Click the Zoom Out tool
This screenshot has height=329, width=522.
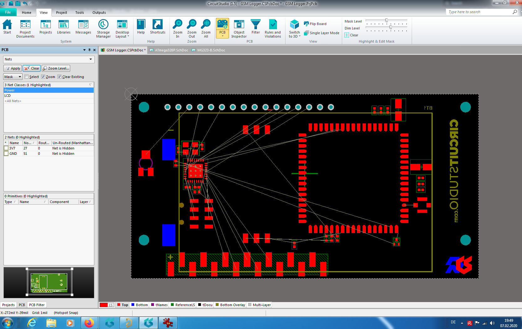(192, 29)
